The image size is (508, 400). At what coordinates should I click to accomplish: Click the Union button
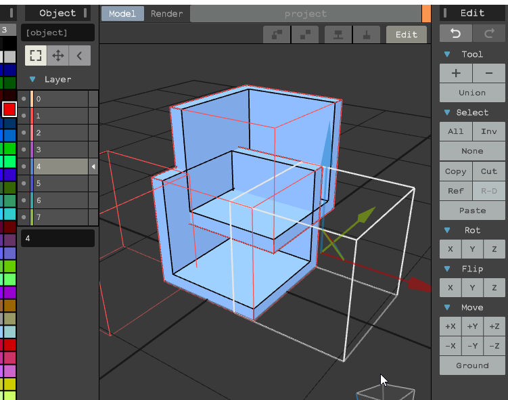tap(472, 93)
